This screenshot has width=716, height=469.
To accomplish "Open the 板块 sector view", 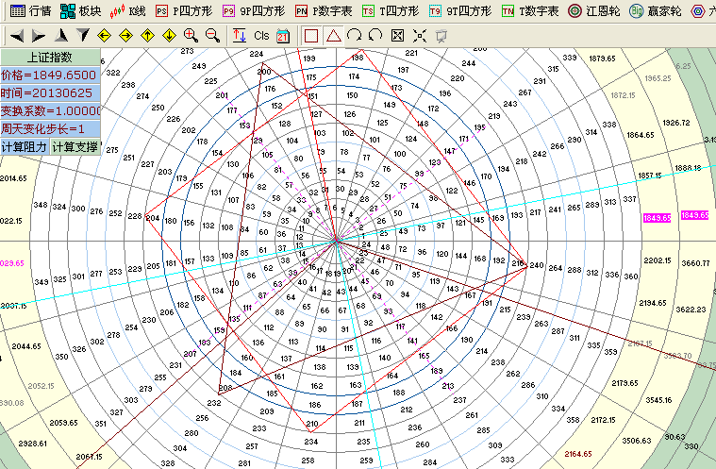I will [x=80, y=11].
